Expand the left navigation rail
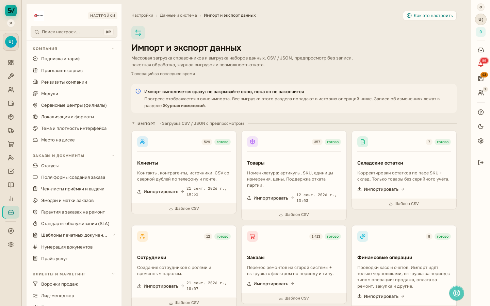 click(11, 23)
